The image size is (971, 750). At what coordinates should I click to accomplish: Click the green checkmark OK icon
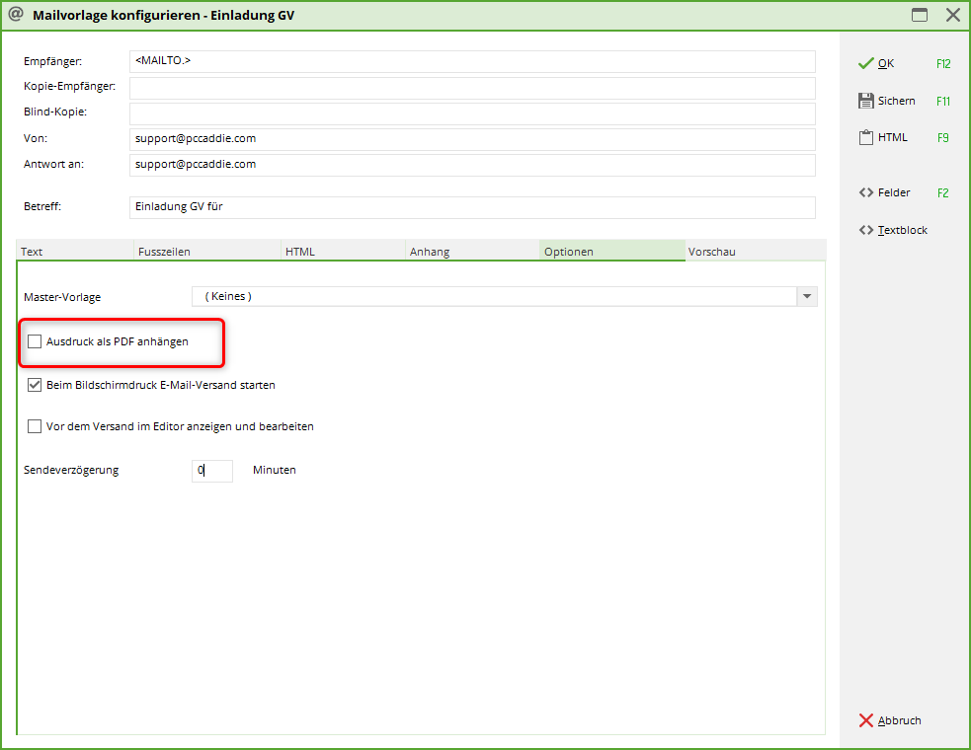[x=865, y=63]
